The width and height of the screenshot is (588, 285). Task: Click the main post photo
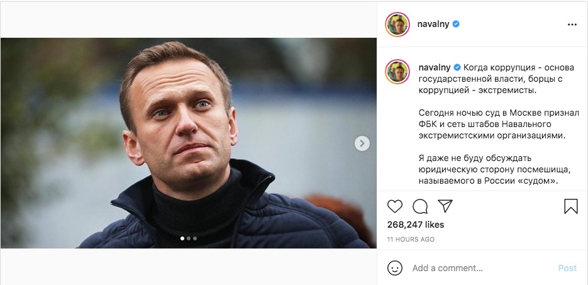[x=189, y=143]
